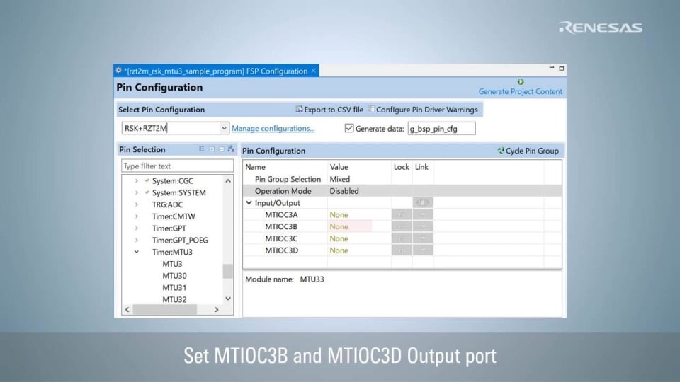Click the tree vertical scrollbar down arrow

point(228,299)
